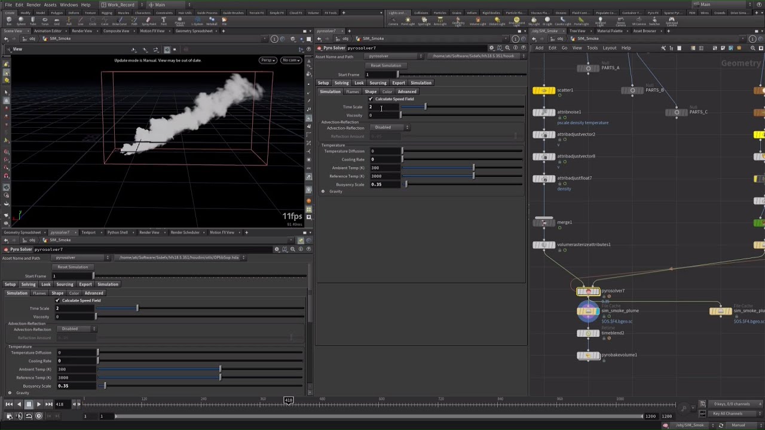Open the network editor wrench tools icon

pyautogui.click(x=663, y=48)
